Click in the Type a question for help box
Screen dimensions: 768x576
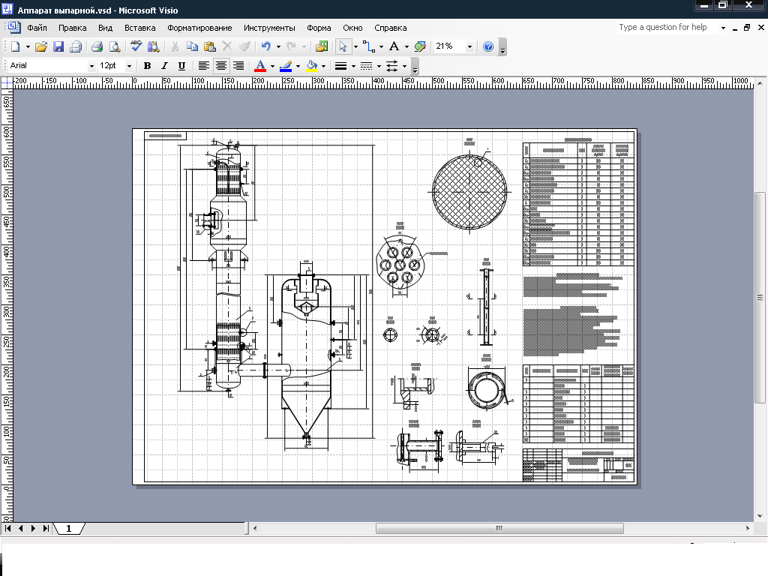pos(667,28)
